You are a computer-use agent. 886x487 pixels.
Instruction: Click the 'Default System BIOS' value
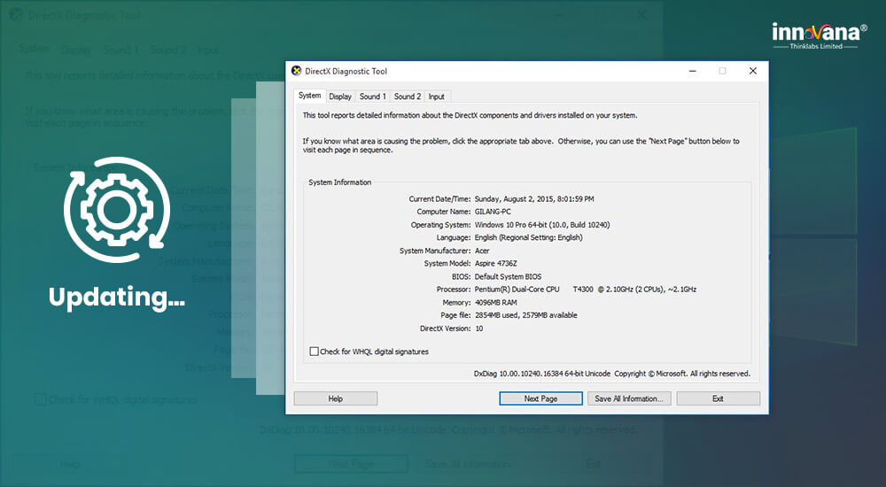[508, 277]
